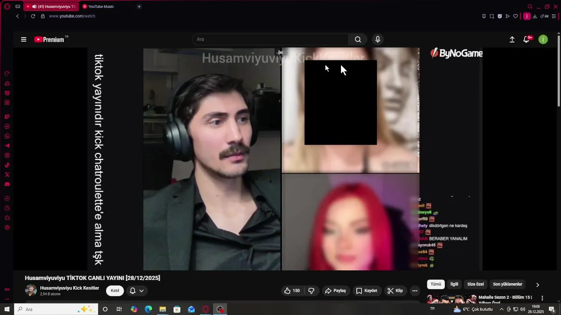
Task: Save the video using Kaydet button
Action: coord(366,290)
